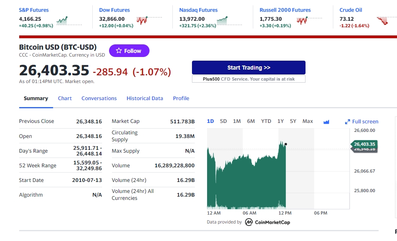Select the 5Y chart range
Viewport: 397px width, 241px height.
point(293,121)
